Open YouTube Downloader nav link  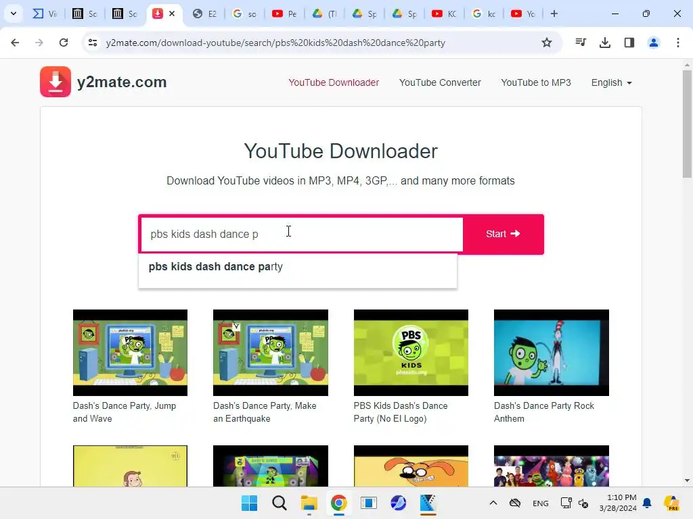334,82
